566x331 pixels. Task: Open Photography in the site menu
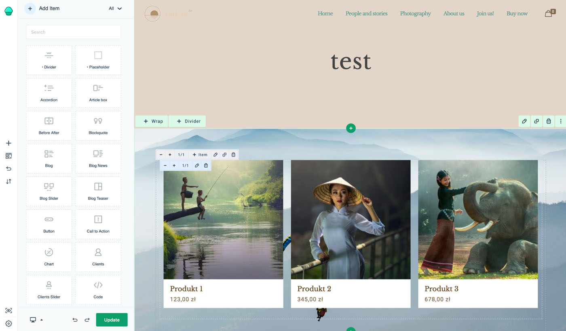click(415, 13)
